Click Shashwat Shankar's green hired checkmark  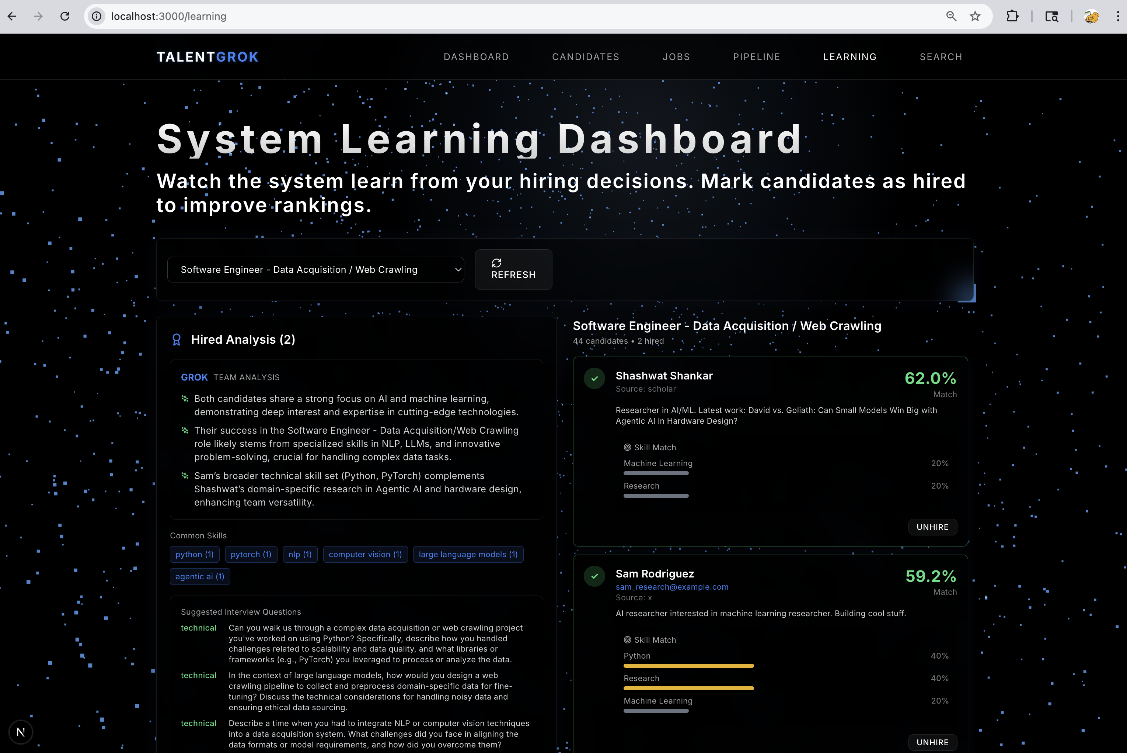(594, 378)
